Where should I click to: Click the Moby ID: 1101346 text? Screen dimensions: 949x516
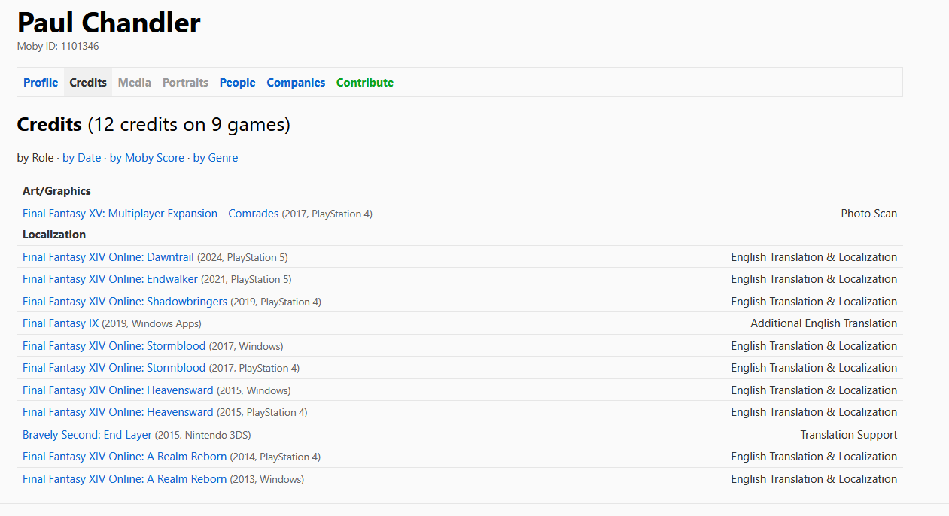[58, 47]
